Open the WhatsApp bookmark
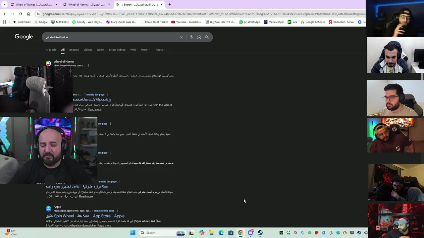Image resolution: width=424 pixels, height=238 pixels. [250, 22]
